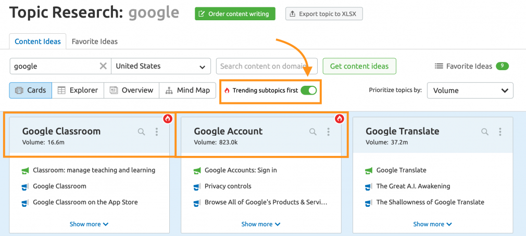Click the trending flame badge on Google Classroom card
This screenshot has height=236, width=526.
pos(168,119)
